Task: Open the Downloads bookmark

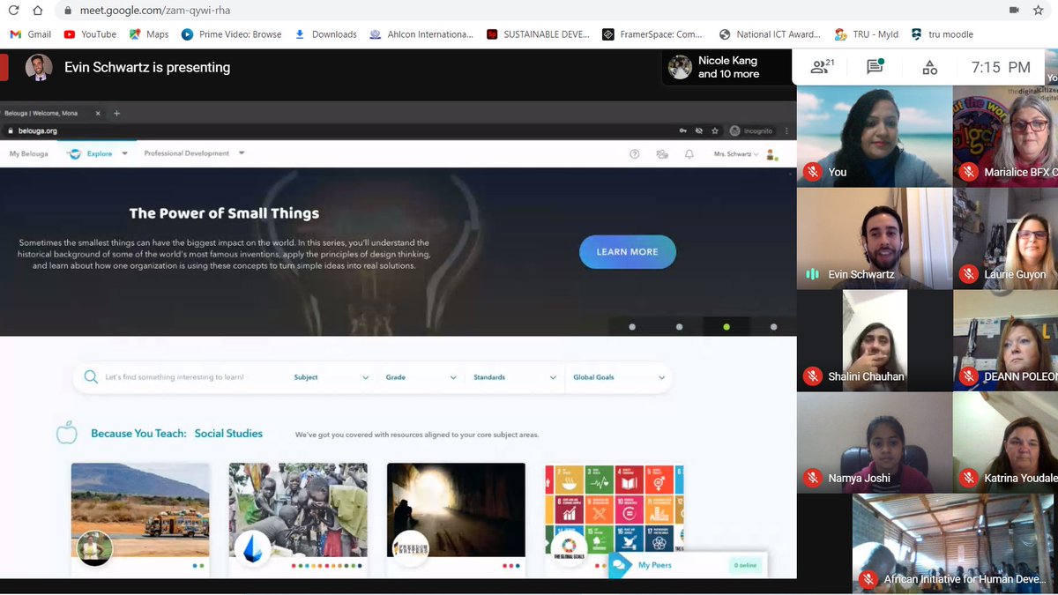Action: click(x=325, y=34)
